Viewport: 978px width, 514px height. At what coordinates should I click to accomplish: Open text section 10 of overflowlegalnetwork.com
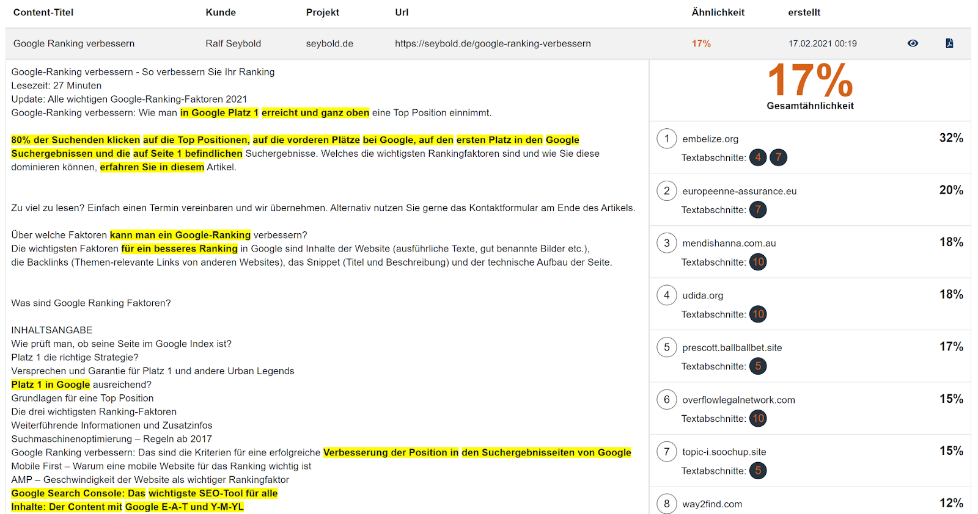tap(758, 419)
